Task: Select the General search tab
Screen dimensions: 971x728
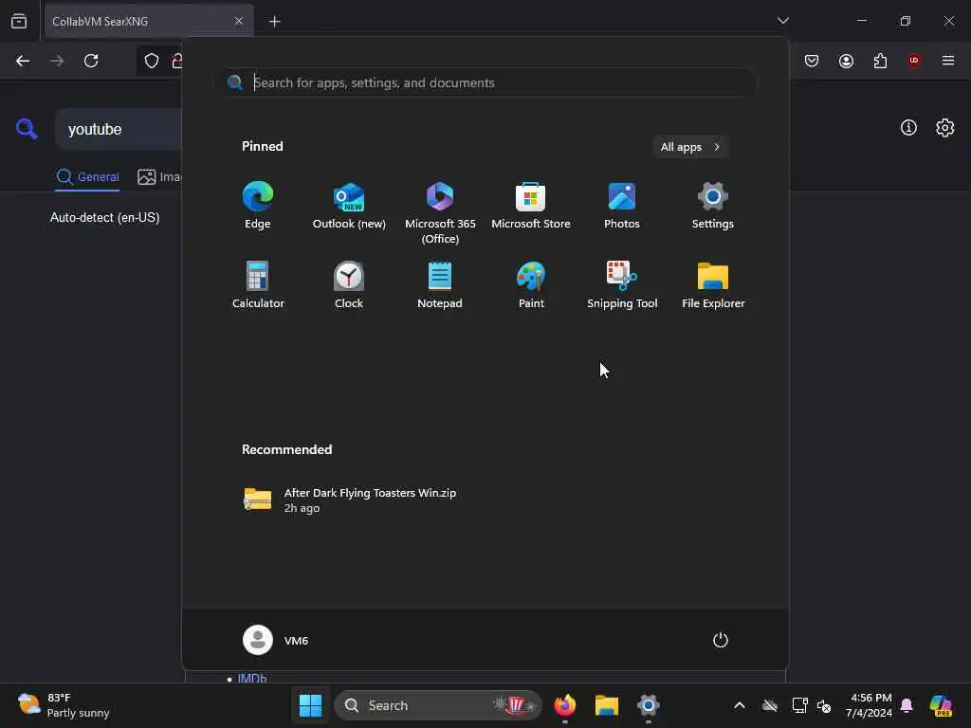Action: (87, 177)
